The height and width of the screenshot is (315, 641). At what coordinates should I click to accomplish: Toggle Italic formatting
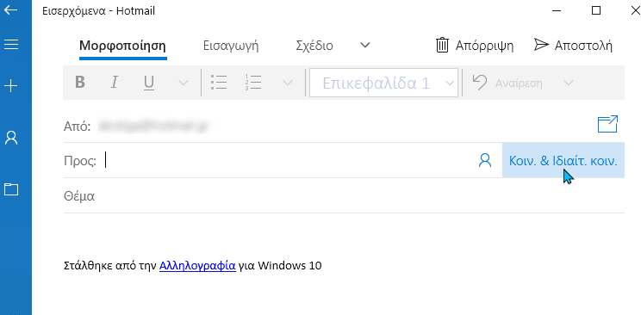tap(115, 83)
